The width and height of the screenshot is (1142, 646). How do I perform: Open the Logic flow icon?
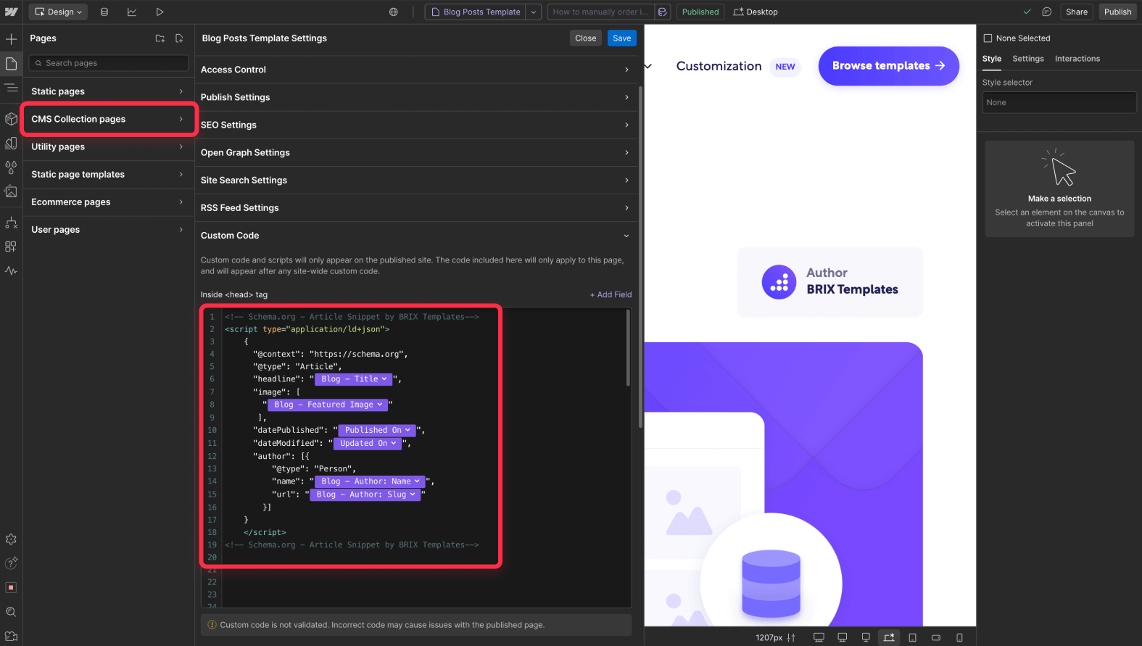(11, 223)
